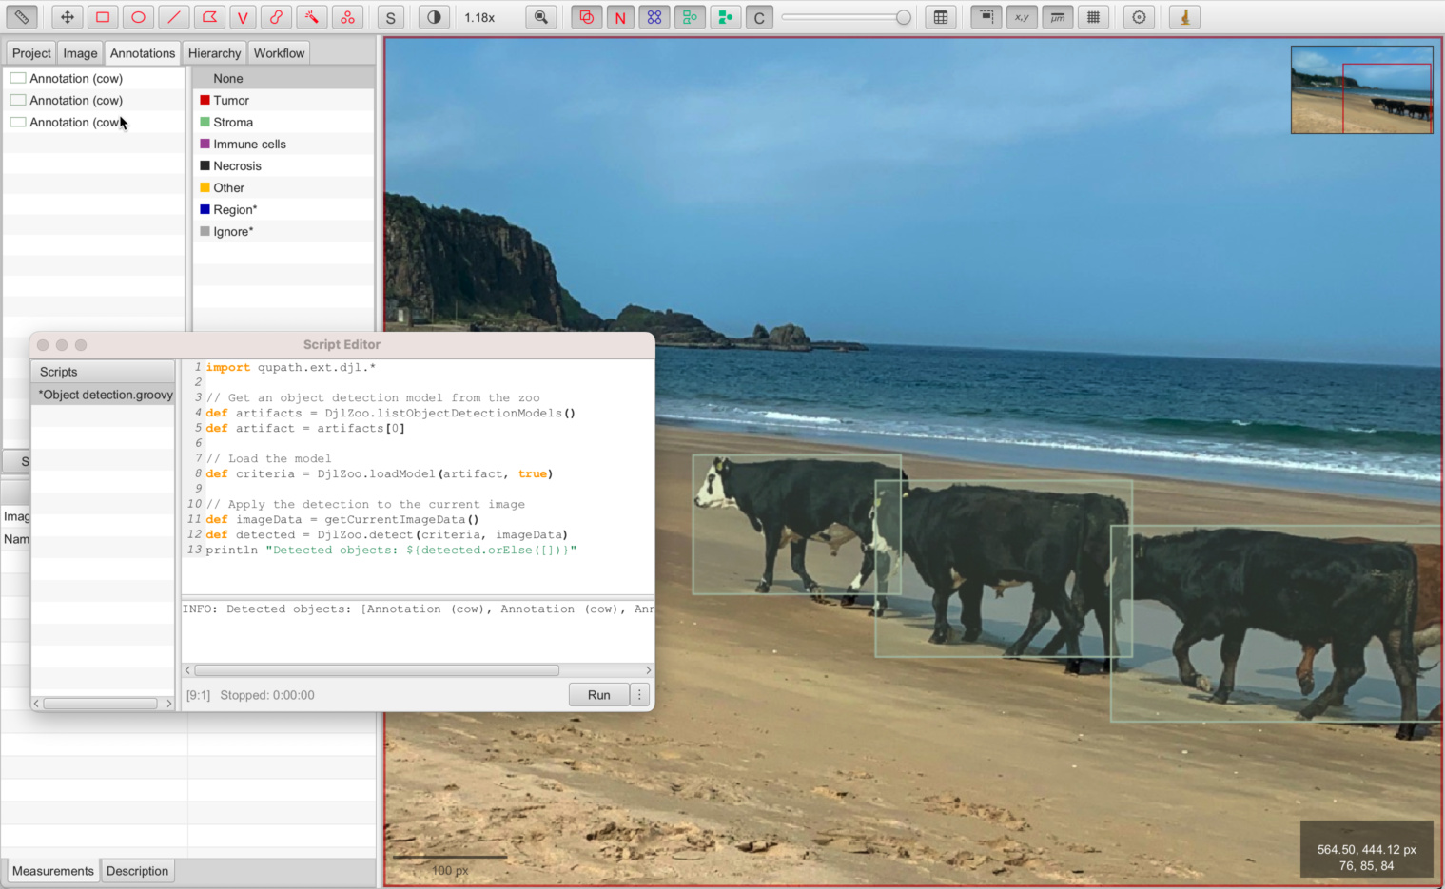Switch to the Image tab
The height and width of the screenshot is (889, 1445).
[x=80, y=53]
